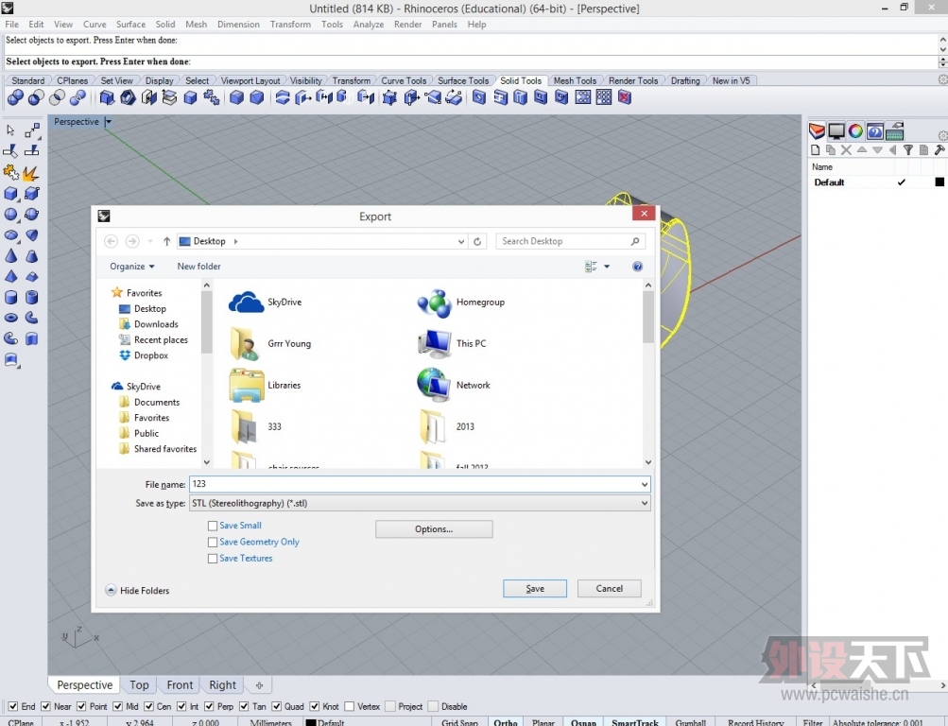
Task: Click the Cancel button
Action: [610, 589]
